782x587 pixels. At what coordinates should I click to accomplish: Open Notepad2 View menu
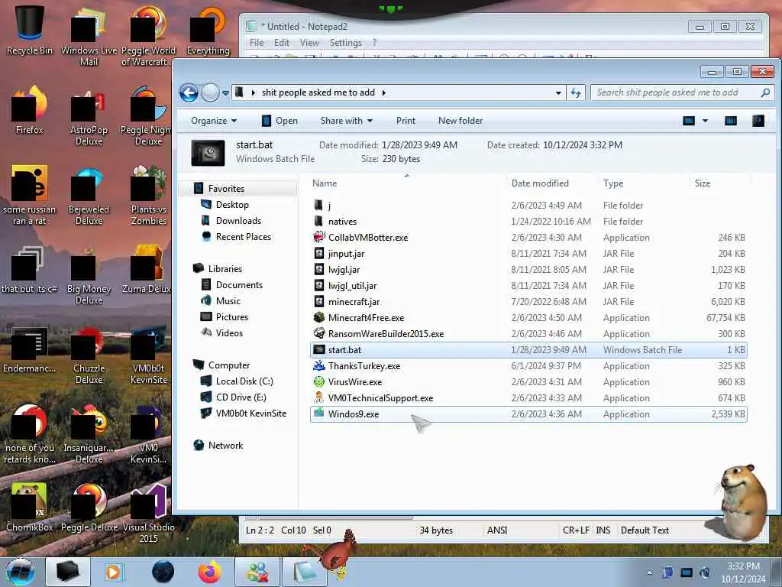[309, 43]
